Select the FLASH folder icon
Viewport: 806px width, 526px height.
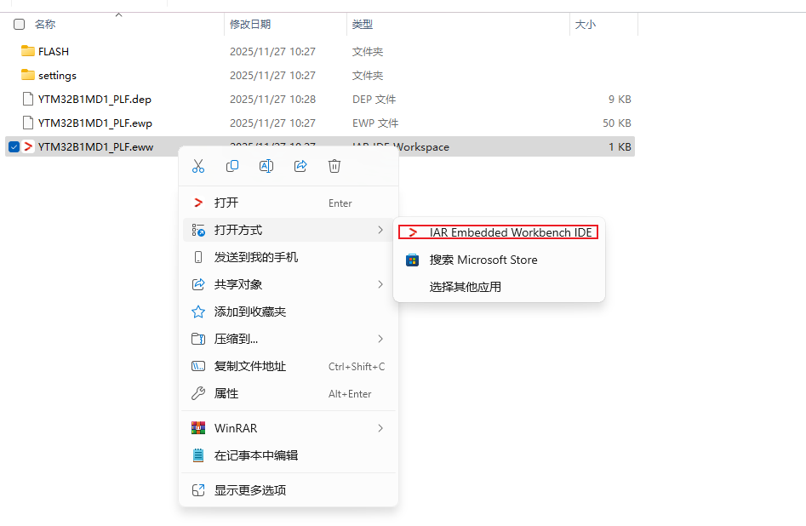click(28, 51)
